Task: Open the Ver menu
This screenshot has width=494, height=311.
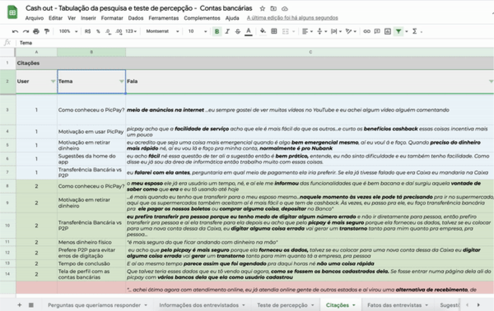Action: [x=72, y=18]
